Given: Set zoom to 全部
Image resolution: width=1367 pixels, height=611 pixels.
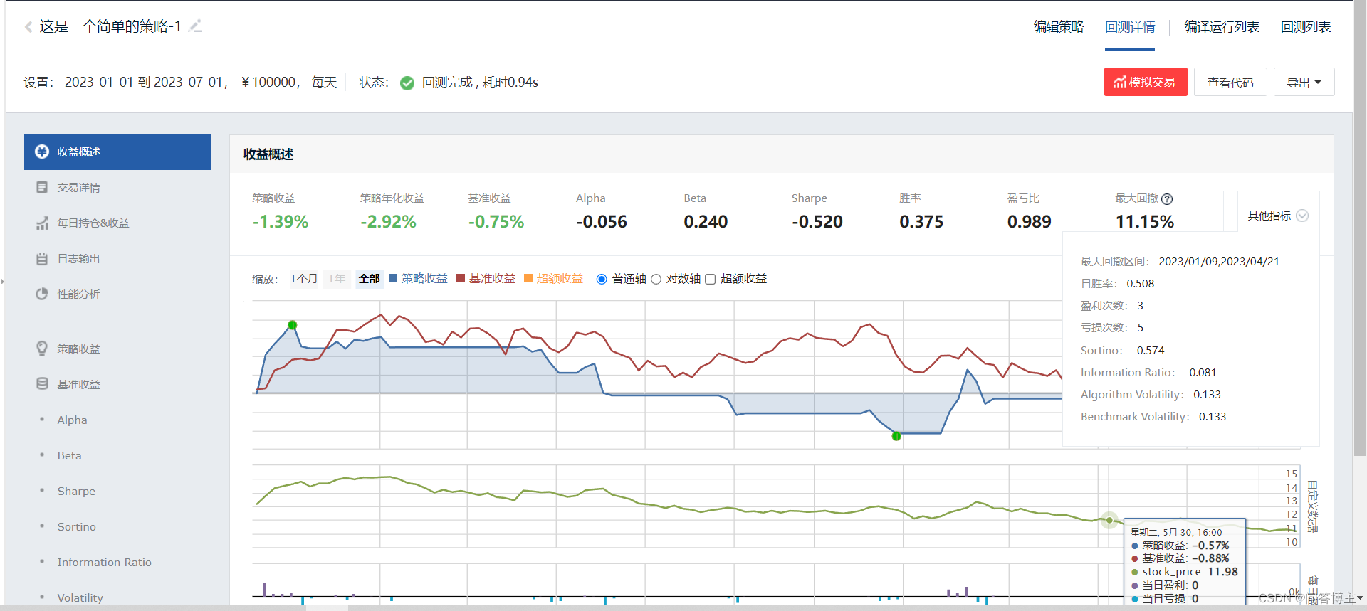Looking at the screenshot, I should tap(369, 278).
